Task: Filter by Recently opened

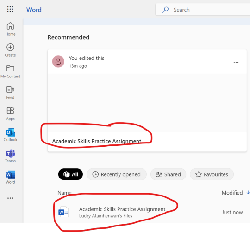Action: pos(117,174)
